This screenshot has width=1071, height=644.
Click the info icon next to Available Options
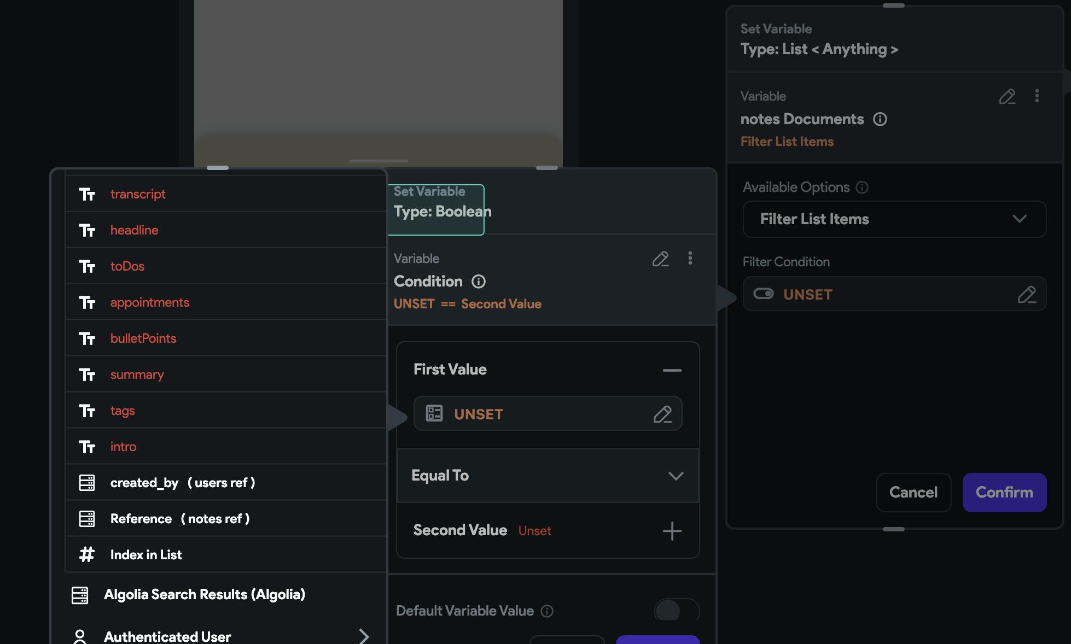pos(862,188)
